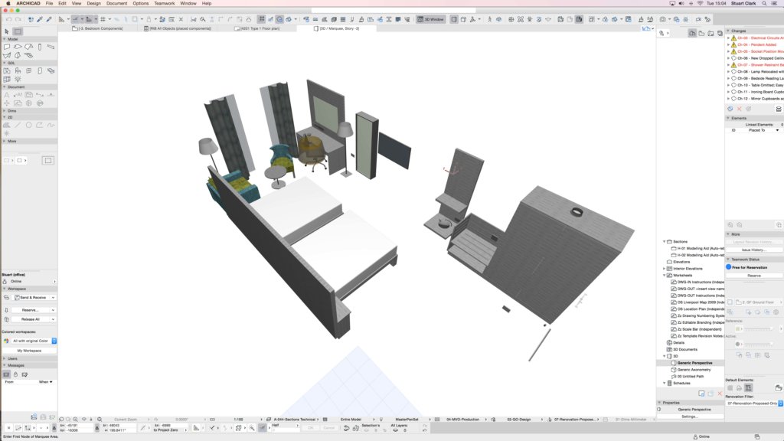Select the Circle tool in 2D section

29,125
